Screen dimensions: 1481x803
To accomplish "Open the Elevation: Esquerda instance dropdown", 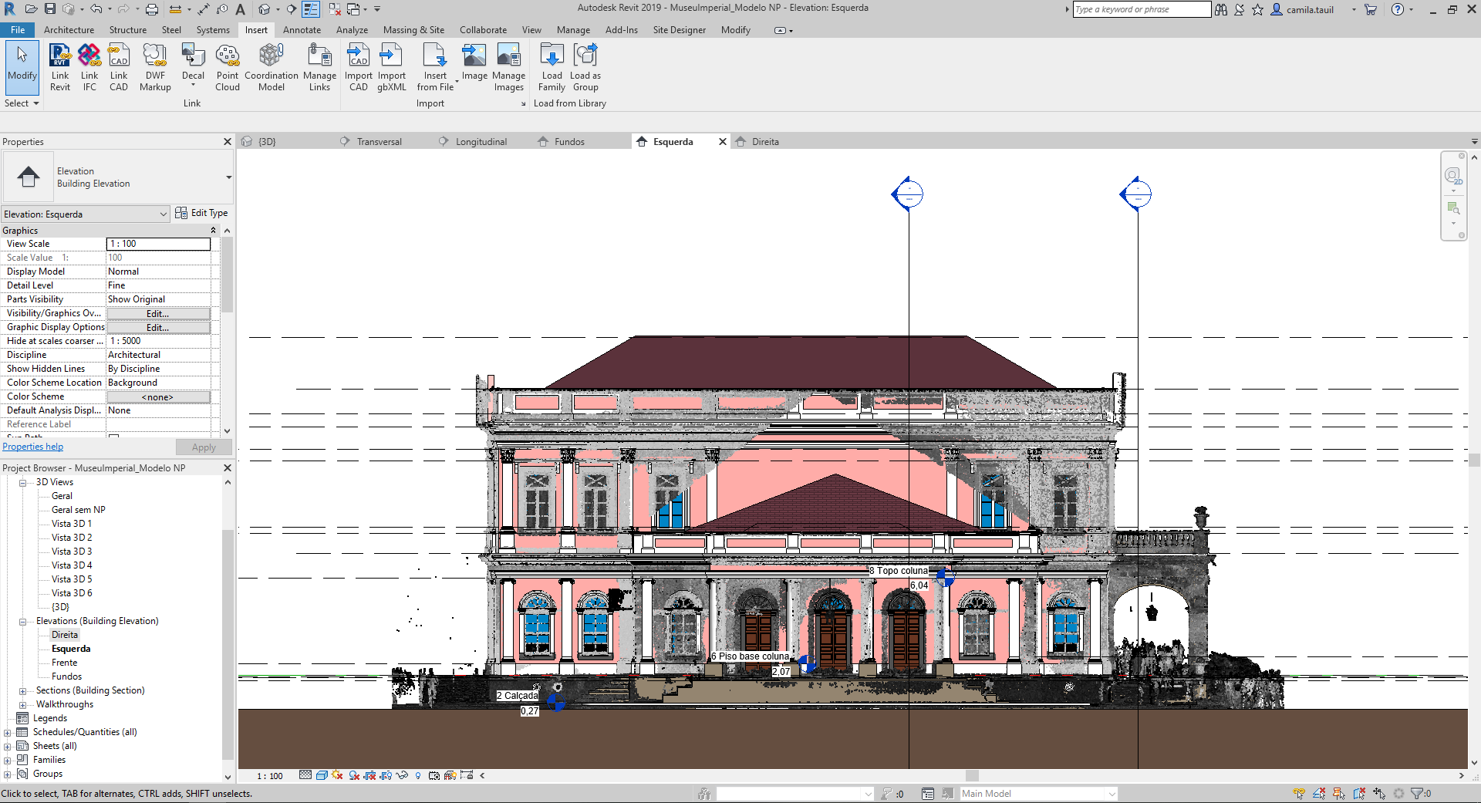I will (163, 214).
